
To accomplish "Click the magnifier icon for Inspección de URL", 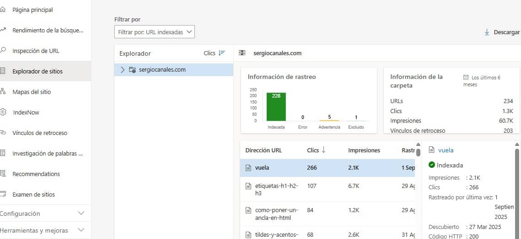I will coord(3,50).
